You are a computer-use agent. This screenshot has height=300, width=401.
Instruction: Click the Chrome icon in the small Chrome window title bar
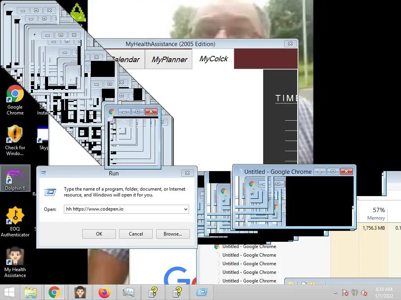pyautogui.click(x=112, y=112)
